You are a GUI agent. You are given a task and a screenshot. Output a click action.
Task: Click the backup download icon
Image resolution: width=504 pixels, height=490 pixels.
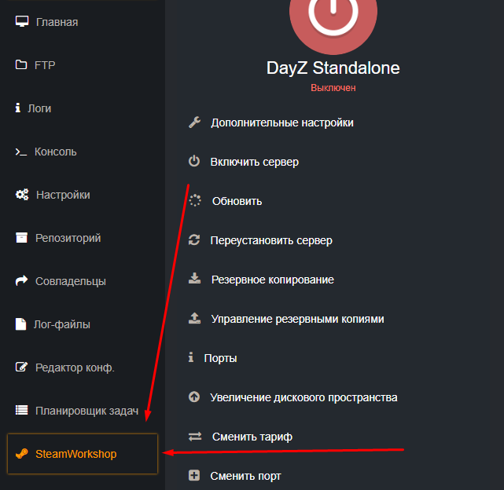[x=195, y=280]
